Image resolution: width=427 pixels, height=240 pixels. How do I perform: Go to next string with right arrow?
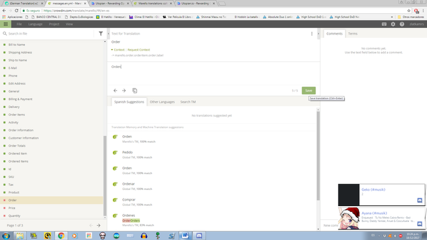pyautogui.click(x=124, y=91)
